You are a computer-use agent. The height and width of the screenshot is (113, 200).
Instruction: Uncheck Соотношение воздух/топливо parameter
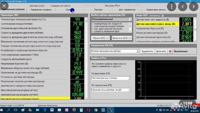click(93, 26)
